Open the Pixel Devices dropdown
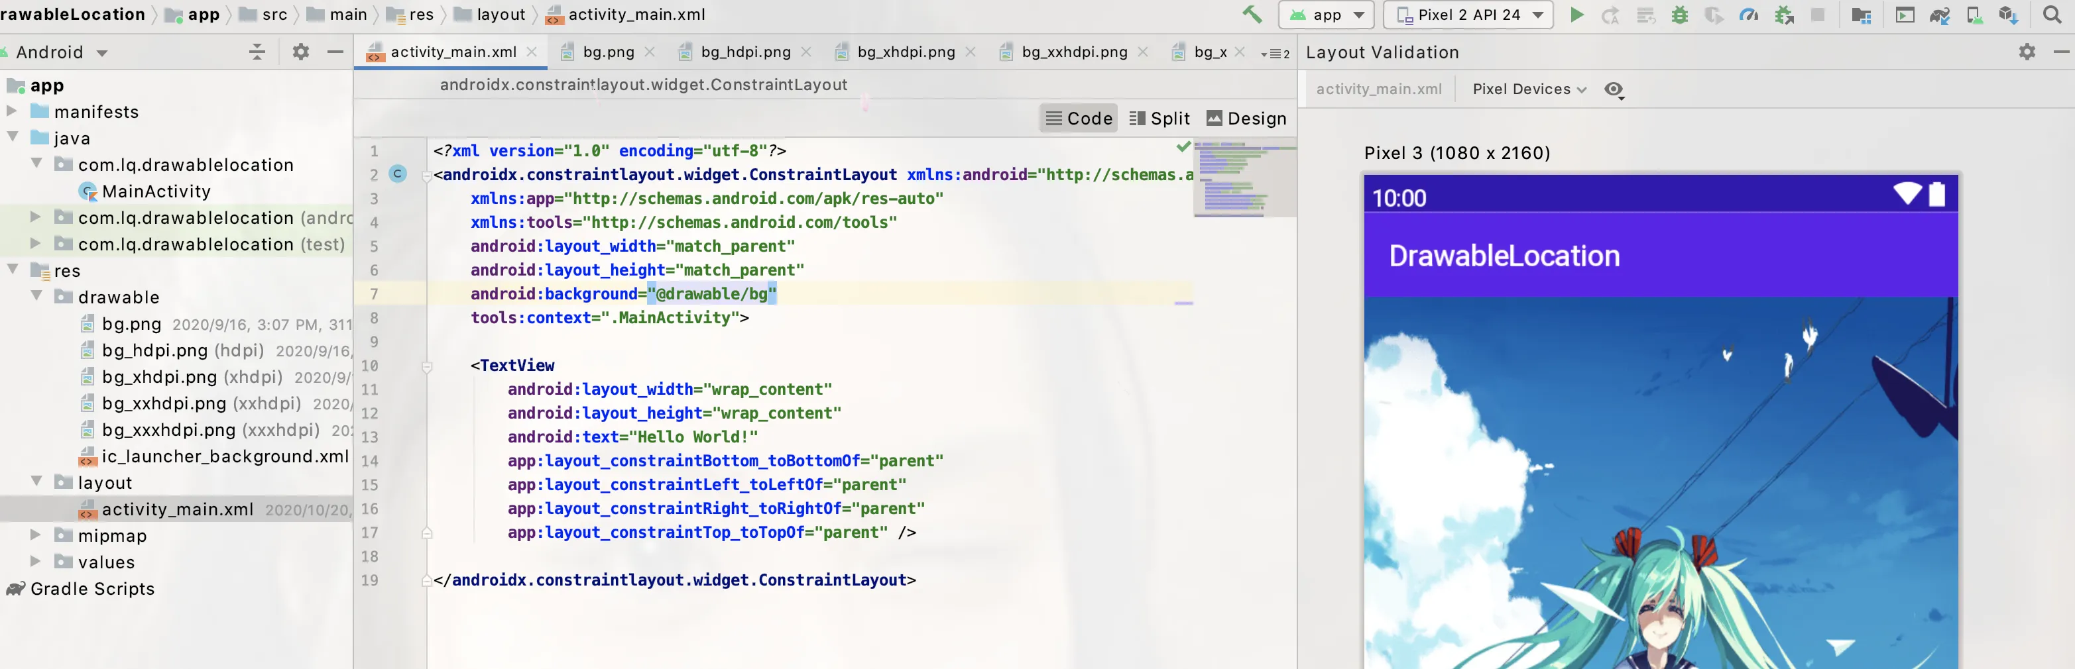Screen dimensions: 2075x669 1529,89
